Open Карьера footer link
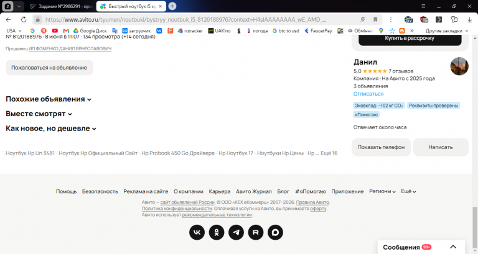 pyautogui.click(x=220, y=192)
